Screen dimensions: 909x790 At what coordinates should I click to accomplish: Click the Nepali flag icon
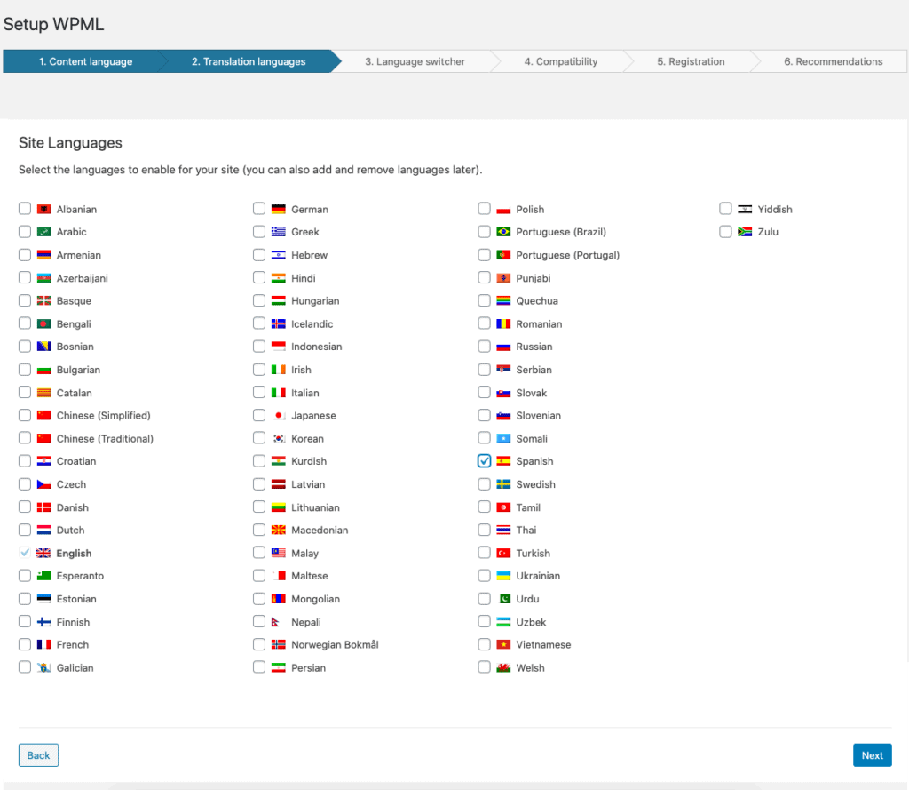click(x=277, y=622)
